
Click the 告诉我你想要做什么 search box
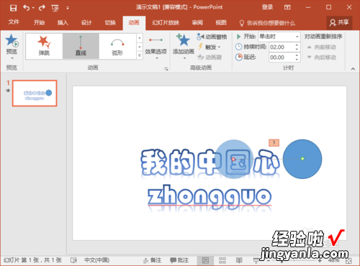tap(267, 23)
